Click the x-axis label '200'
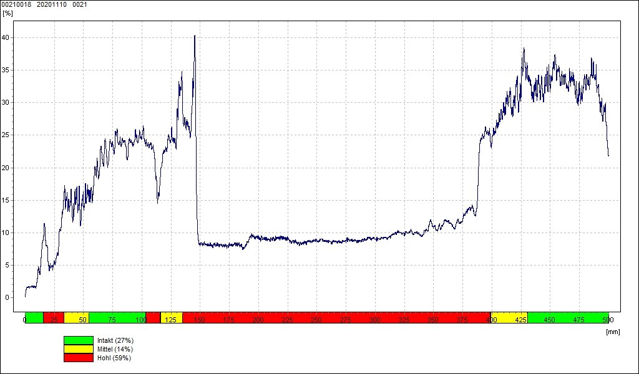Screen dimensions: 639x374 point(258,320)
